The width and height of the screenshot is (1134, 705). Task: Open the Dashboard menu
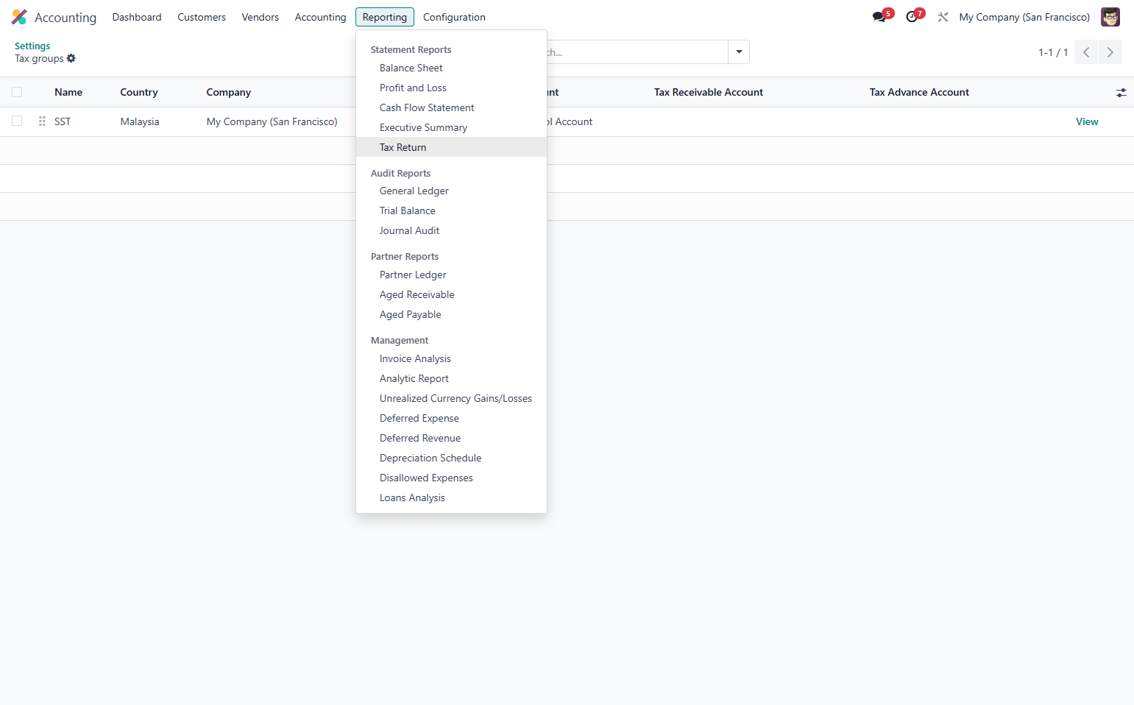(137, 17)
